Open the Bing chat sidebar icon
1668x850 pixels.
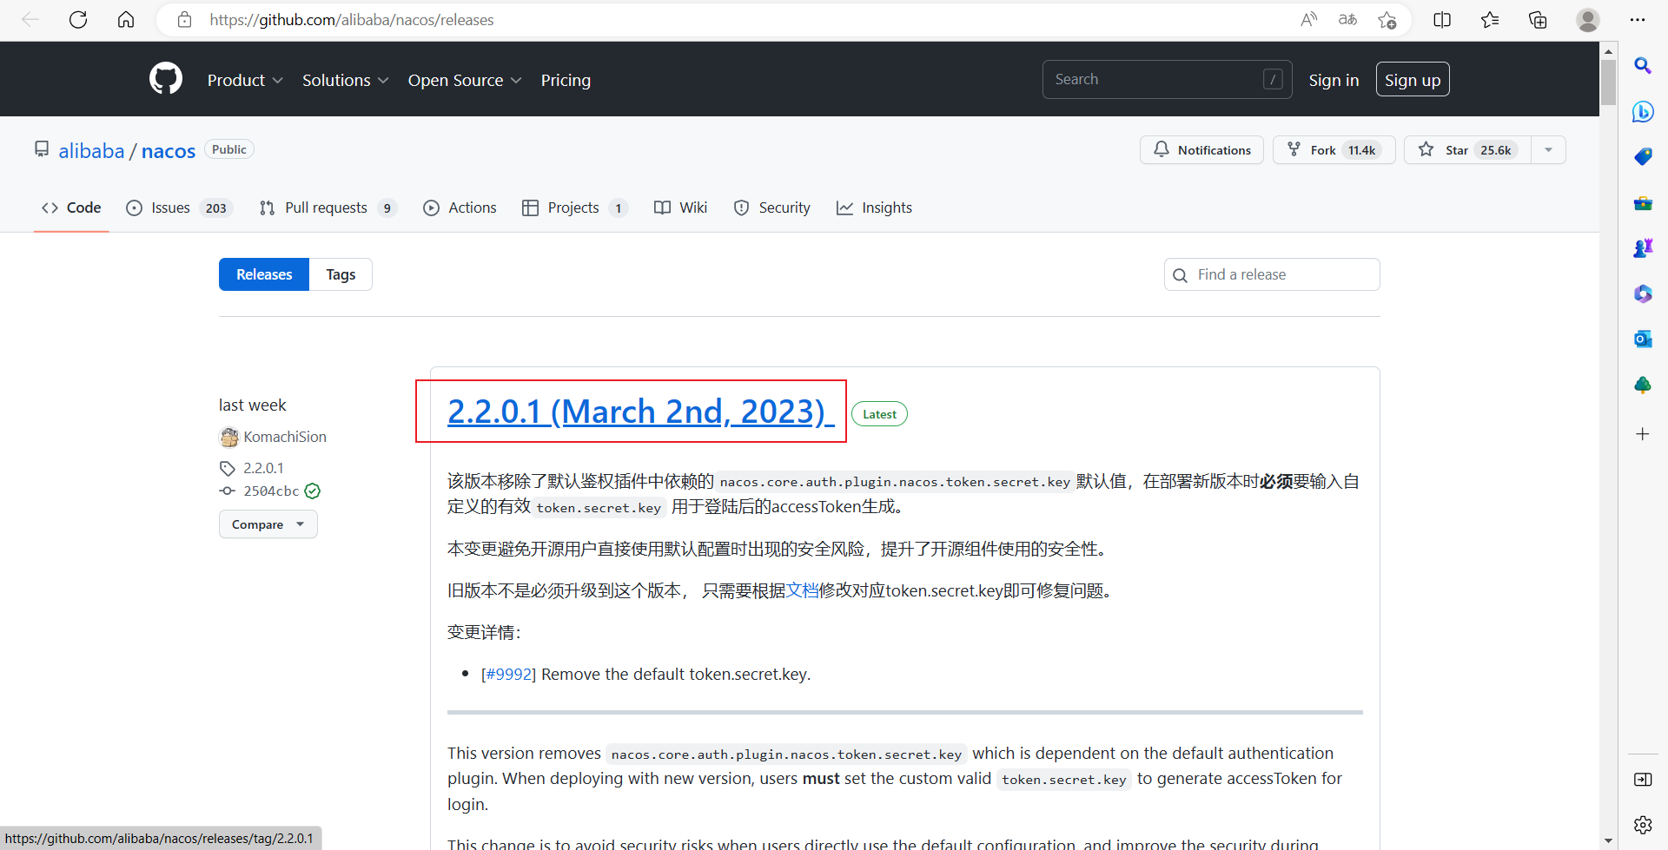point(1642,111)
